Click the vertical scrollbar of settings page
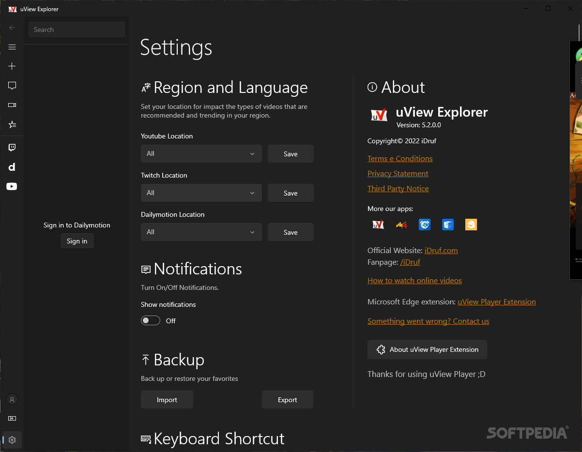Screen dimensions: 582x452 pyautogui.click(x=579, y=32)
